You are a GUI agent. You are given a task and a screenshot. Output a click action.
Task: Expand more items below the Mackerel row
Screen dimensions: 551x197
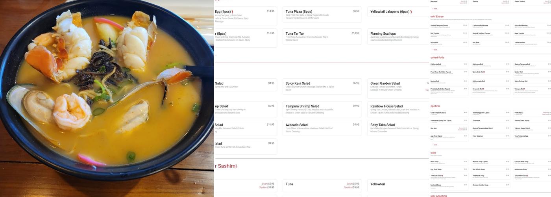pyautogui.click(x=435, y=9)
